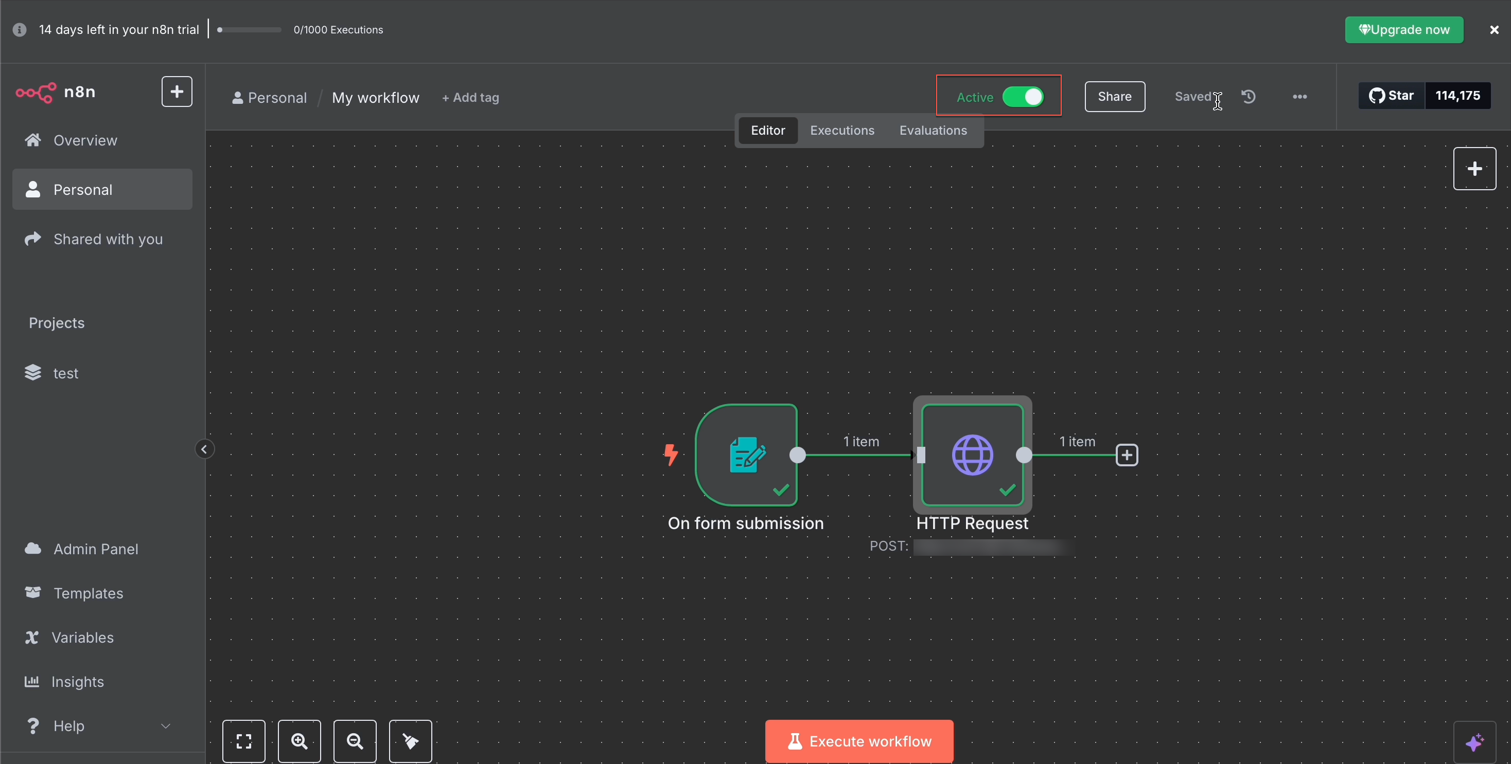Open Shared with you section
This screenshot has height=764, width=1511.
tap(102, 239)
